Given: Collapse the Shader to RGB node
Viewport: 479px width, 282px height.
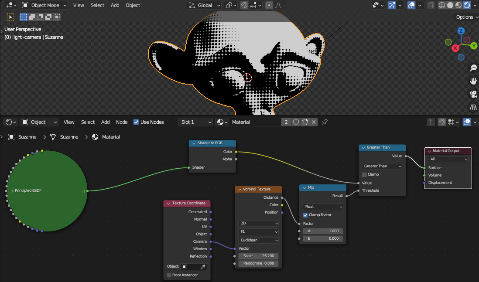Looking at the screenshot, I should point(194,143).
